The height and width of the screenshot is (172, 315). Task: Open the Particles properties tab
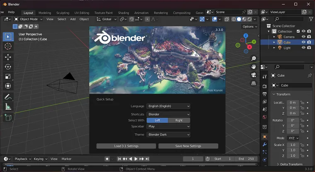(264, 152)
